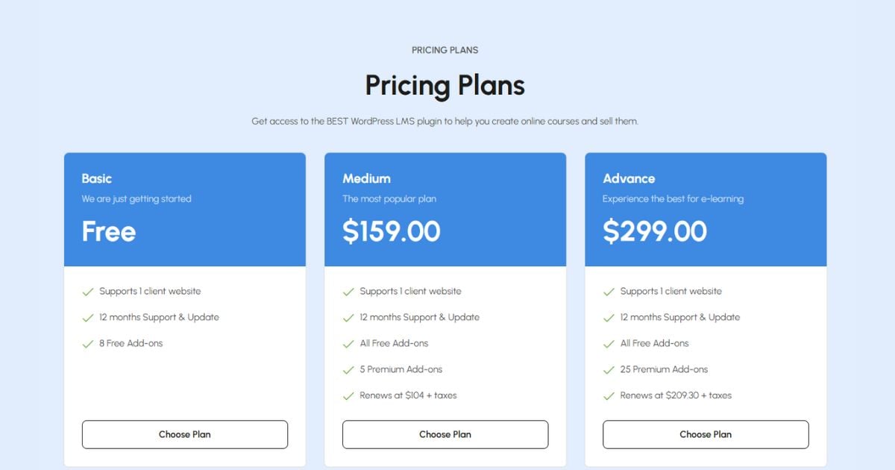Select the '$159.00' price text
This screenshot has height=470, width=895.
(391, 232)
